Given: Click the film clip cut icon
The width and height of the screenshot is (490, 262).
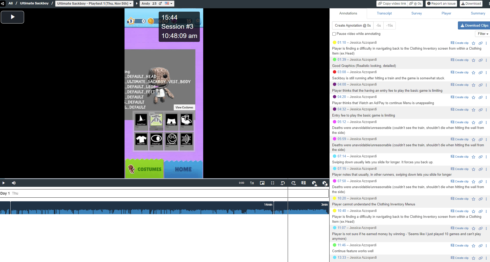Looking at the screenshot, I should [304, 183].
